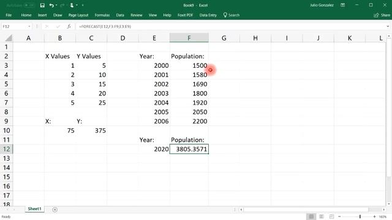
Task: Switch to the View tab
Action: pyautogui.click(x=153, y=15)
